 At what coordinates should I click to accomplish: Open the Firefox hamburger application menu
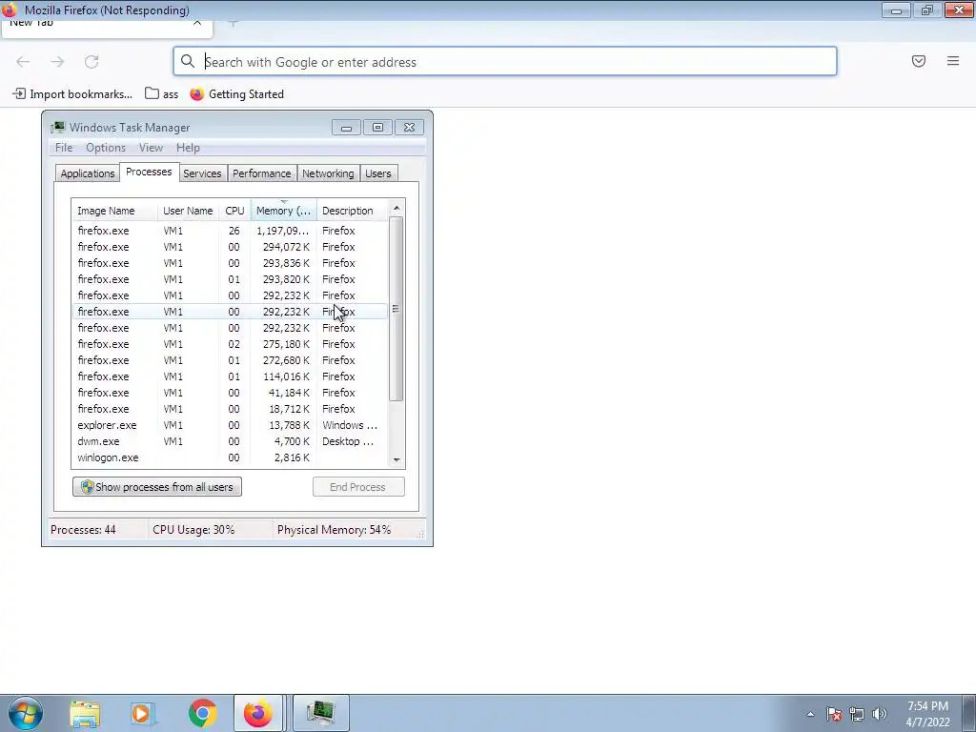point(953,61)
